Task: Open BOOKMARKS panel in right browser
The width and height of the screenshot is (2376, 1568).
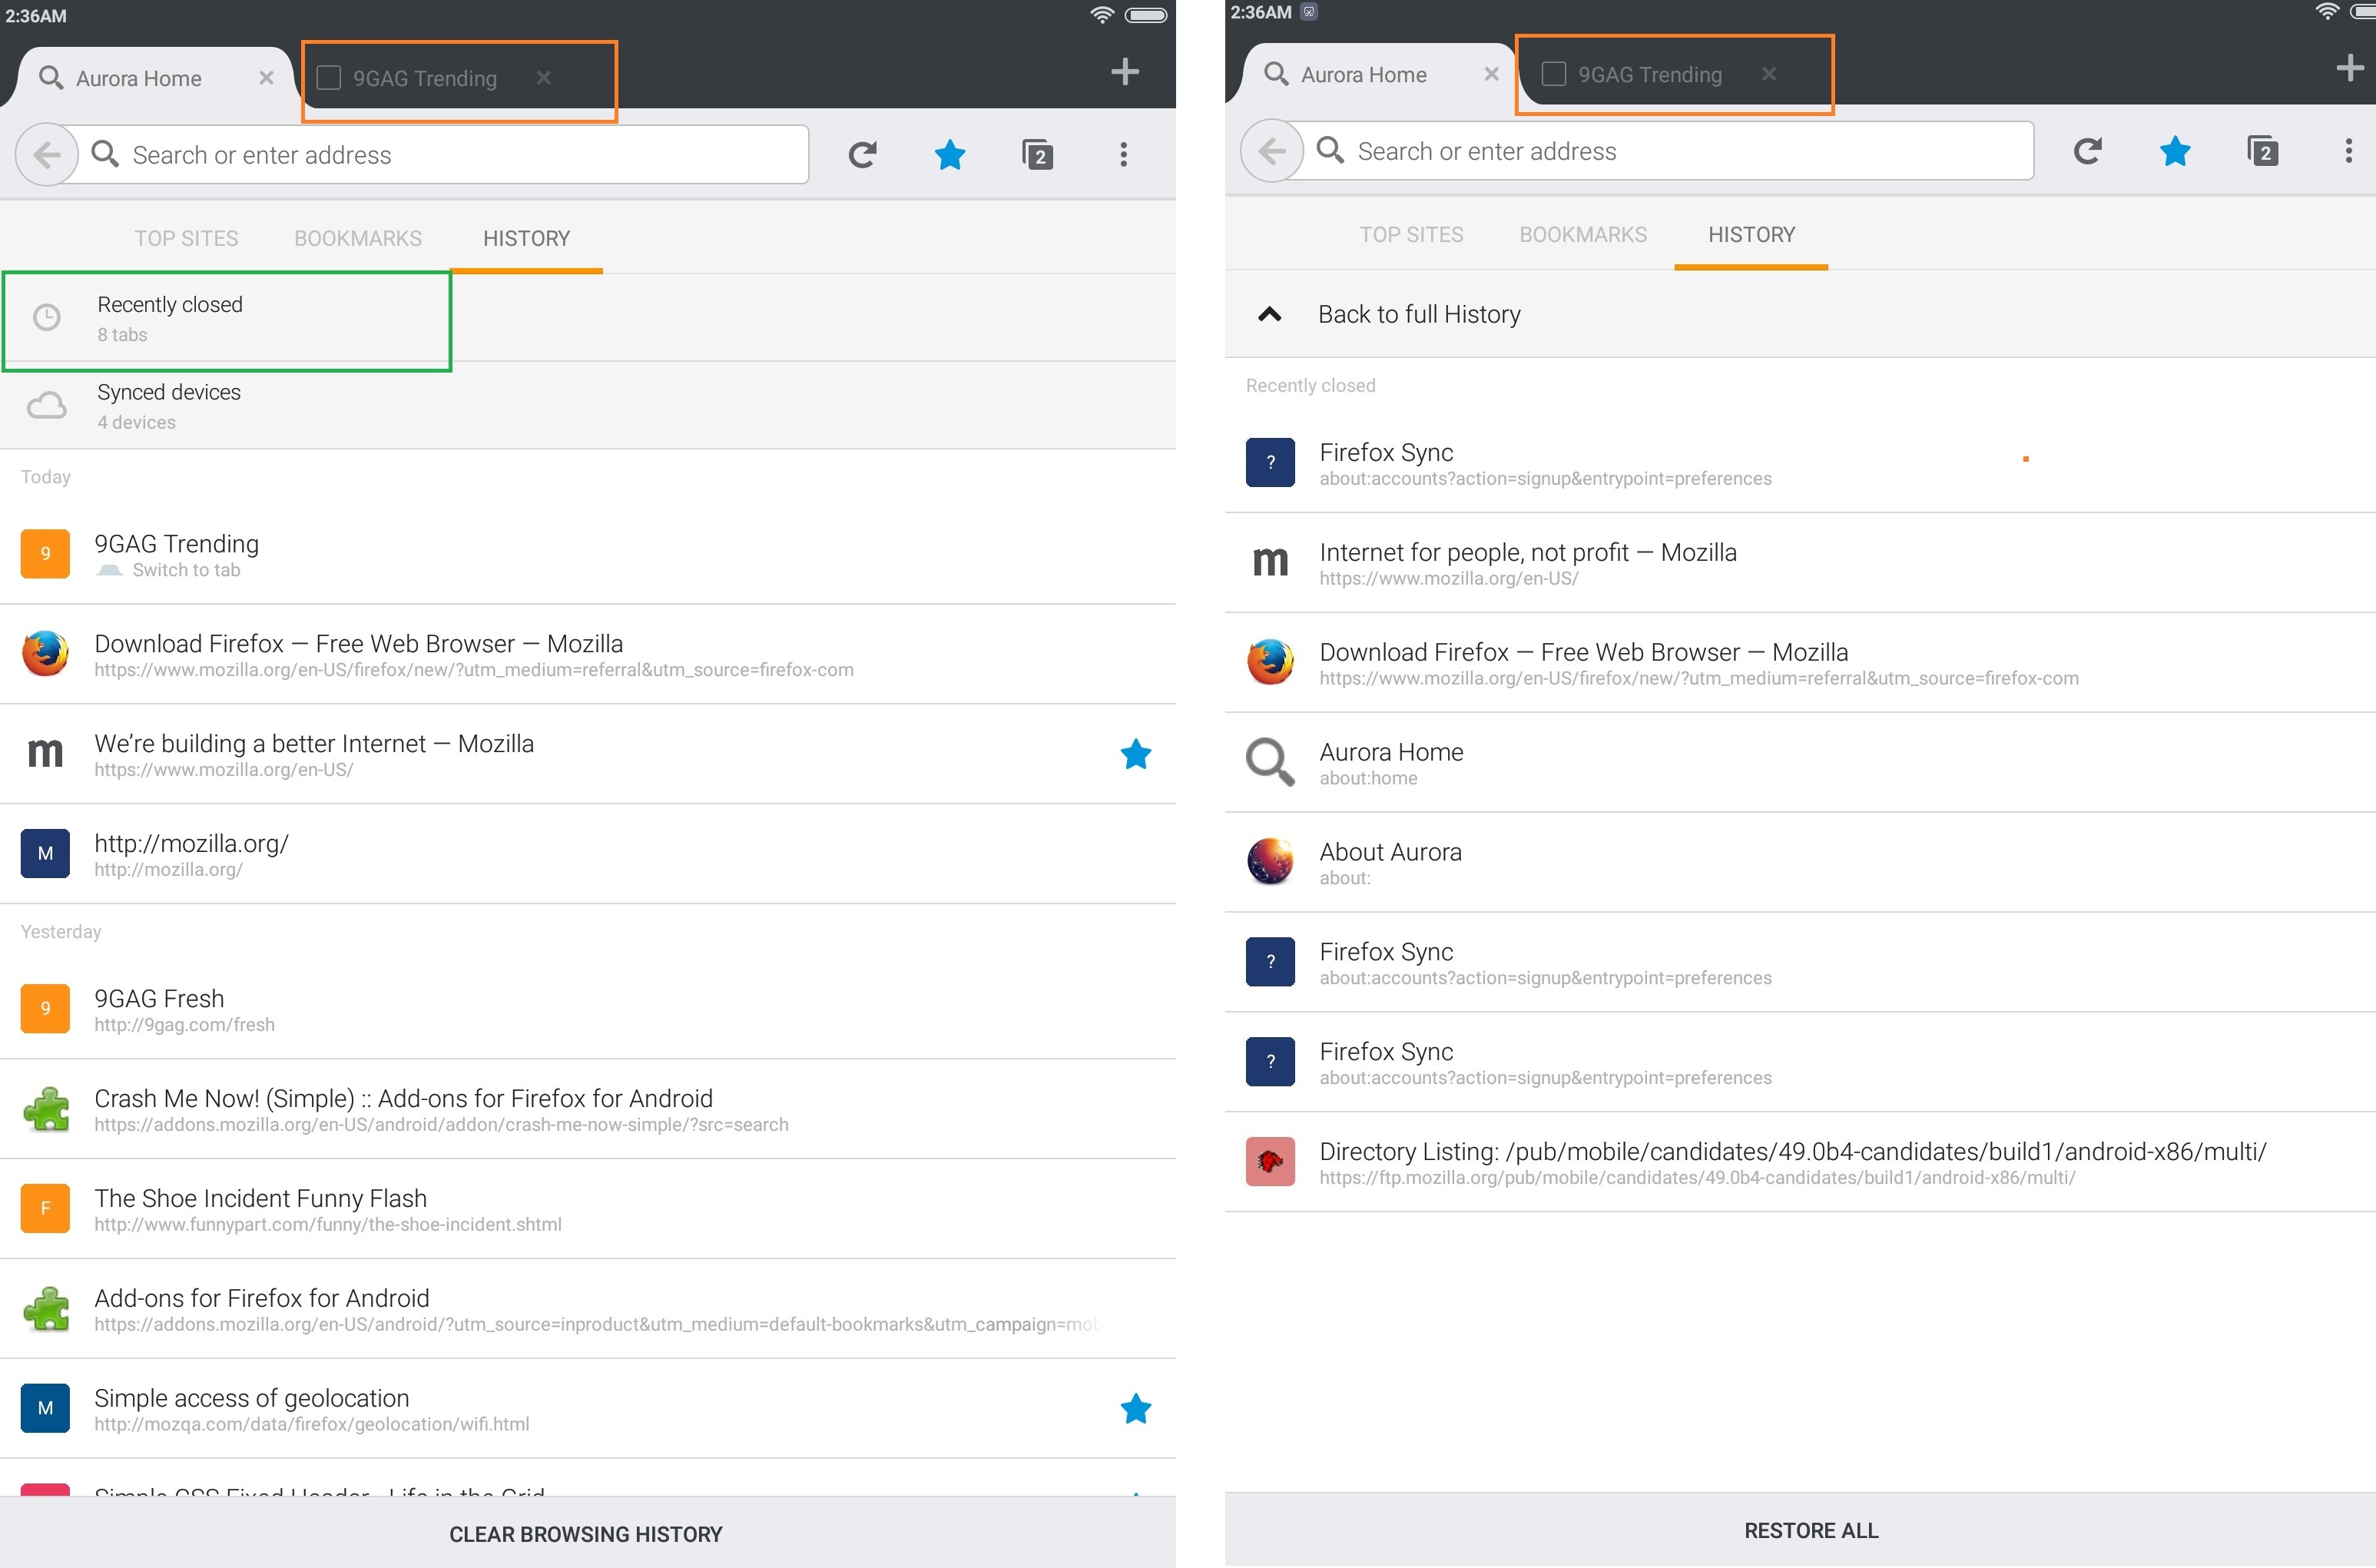Action: [1583, 234]
